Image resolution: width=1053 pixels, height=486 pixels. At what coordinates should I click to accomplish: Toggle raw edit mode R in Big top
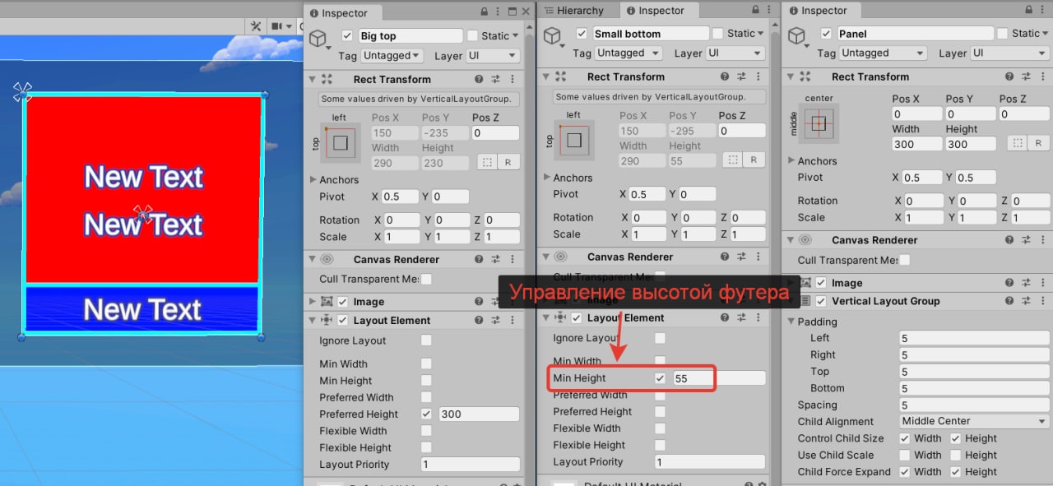pos(508,163)
